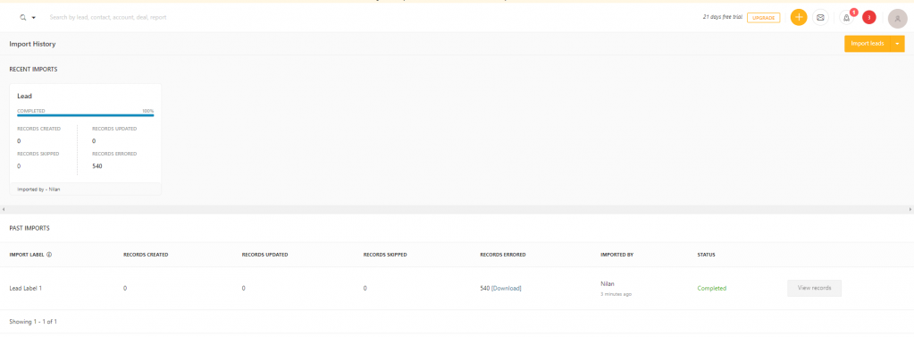Click Nilan in the Imported By column
The image size is (914, 337).
pos(608,283)
